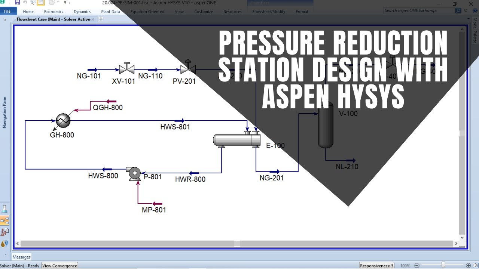Open the View ribbon tab
The width and height of the screenshot is (479, 269).
tap(179, 12)
